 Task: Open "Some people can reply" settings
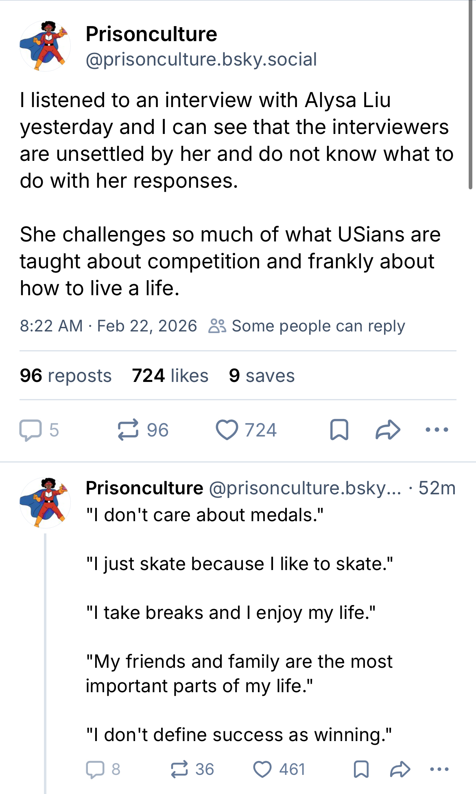pos(307,326)
